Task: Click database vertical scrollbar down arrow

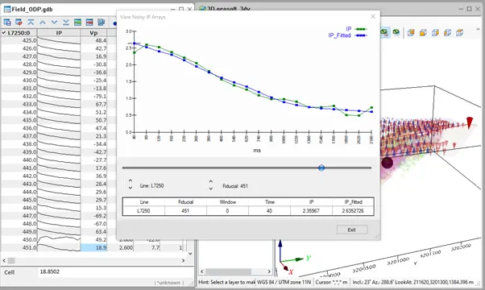Action: tap(190, 254)
